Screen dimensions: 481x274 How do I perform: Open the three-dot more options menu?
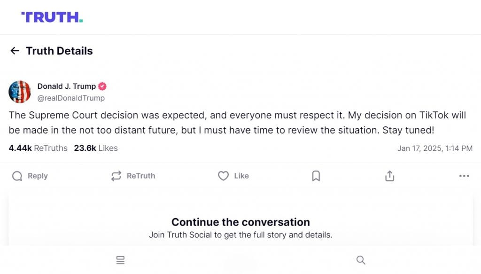coord(464,176)
